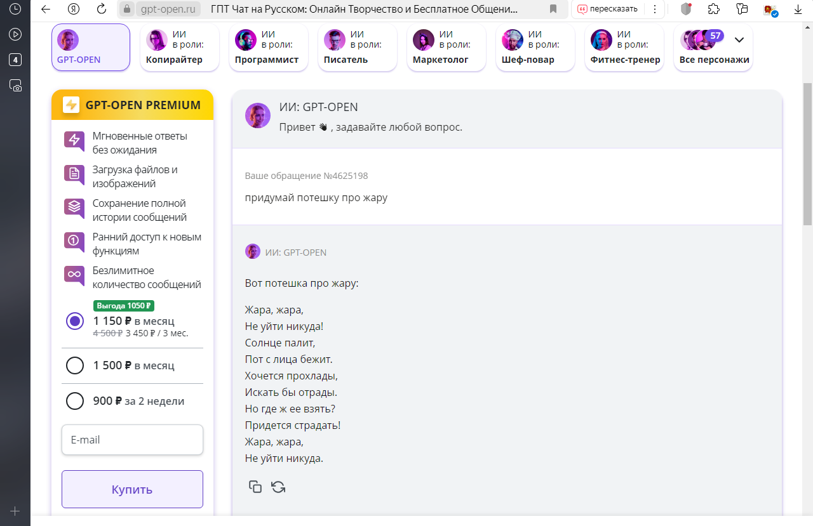The image size is (813, 526).
Task: Click the пересказать button
Action: click(x=607, y=9)
